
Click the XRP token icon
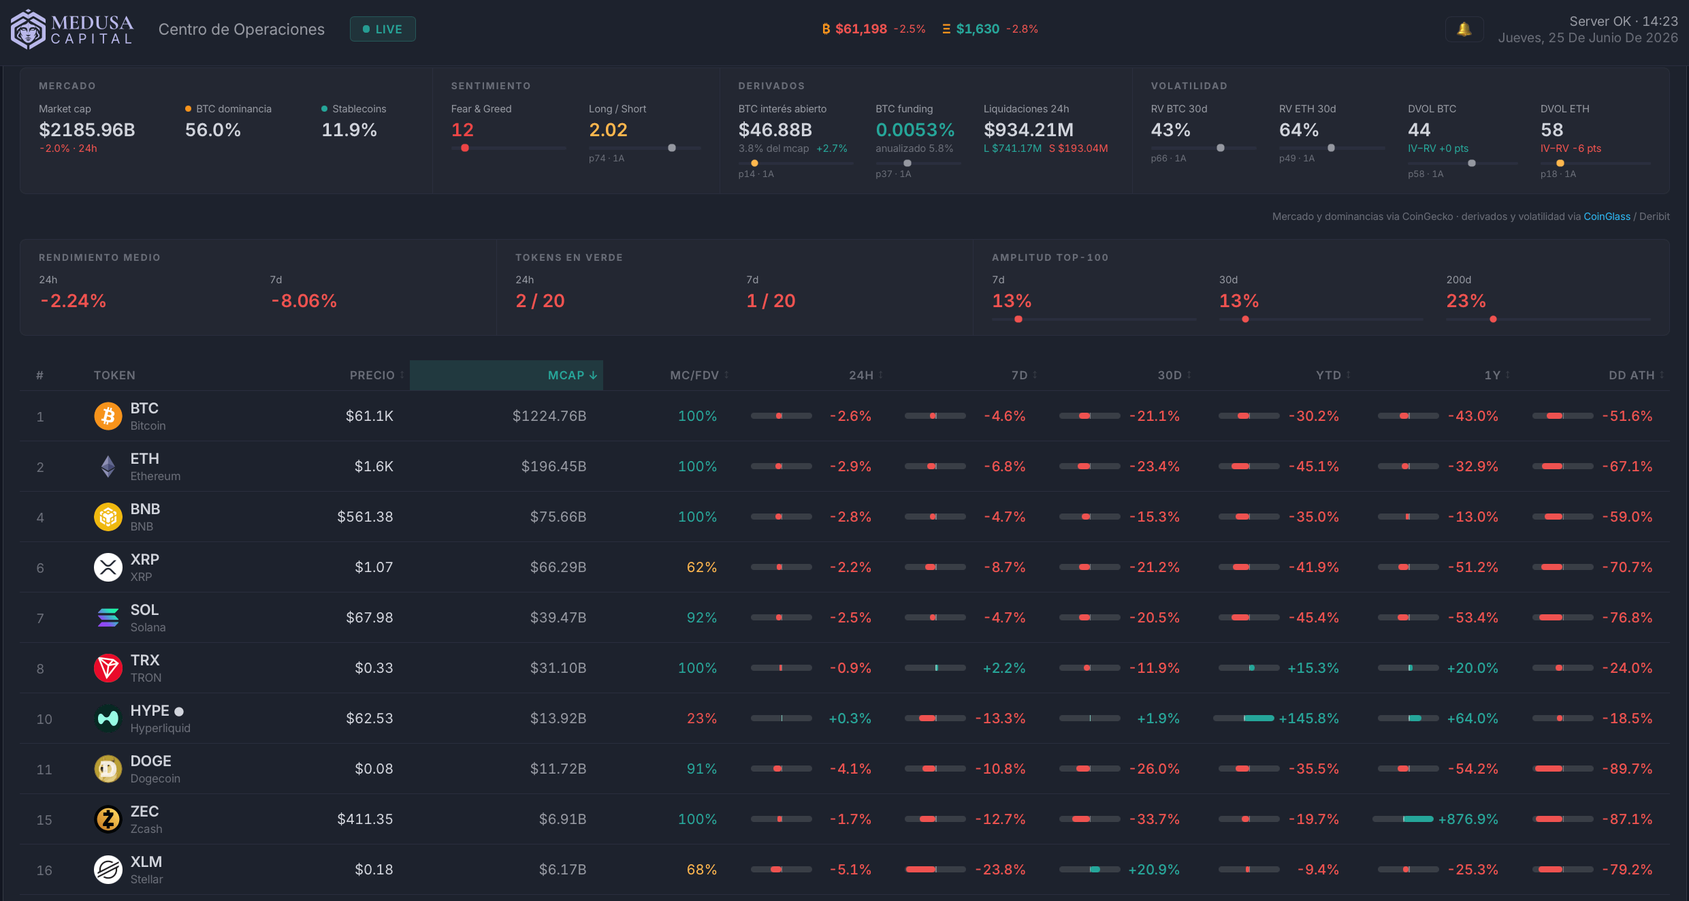[x=108, y=567]
